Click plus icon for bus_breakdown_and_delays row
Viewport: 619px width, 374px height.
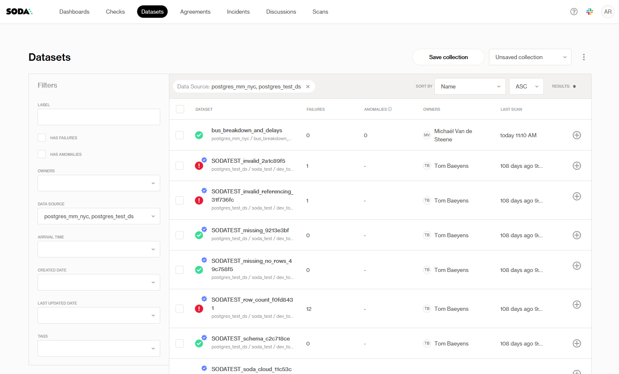(577, 135)
